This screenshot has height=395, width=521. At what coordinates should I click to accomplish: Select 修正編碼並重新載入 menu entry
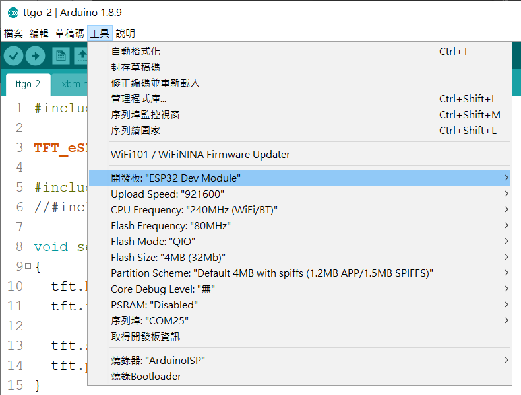pyautogui.click(x=299, y=83)
